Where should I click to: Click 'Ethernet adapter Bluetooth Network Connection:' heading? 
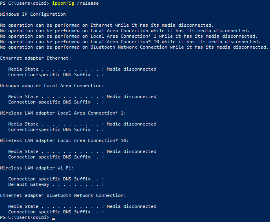point(63,195)
